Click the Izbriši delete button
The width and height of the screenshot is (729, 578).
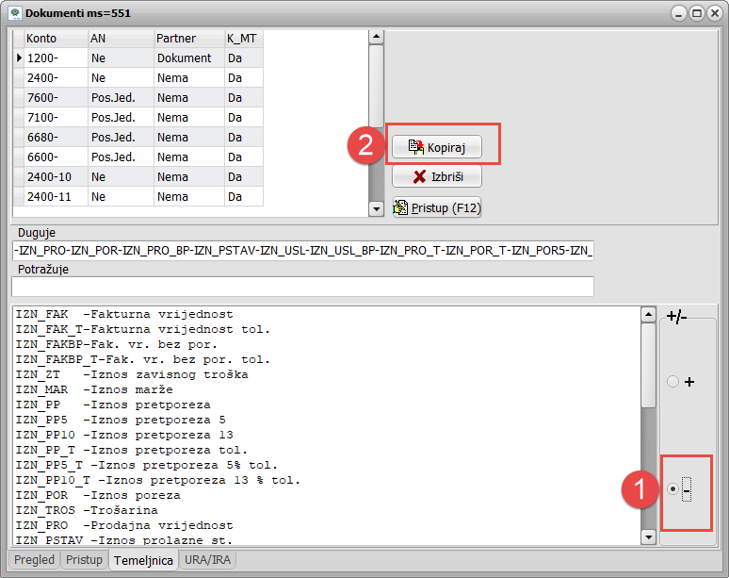click(436, 176)
